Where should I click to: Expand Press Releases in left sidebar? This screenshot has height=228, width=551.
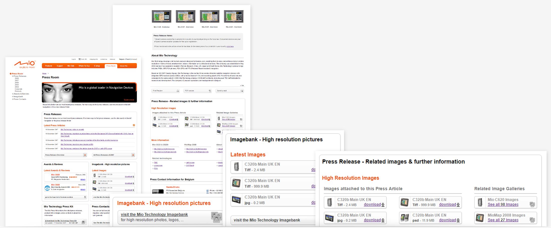click(x=20, y=76)
